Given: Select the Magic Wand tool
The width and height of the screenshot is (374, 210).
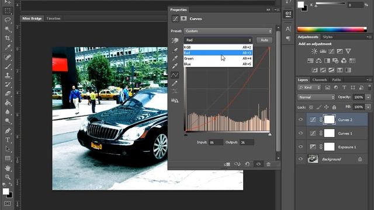Looking at the screenshot, I should coord(8,29).
